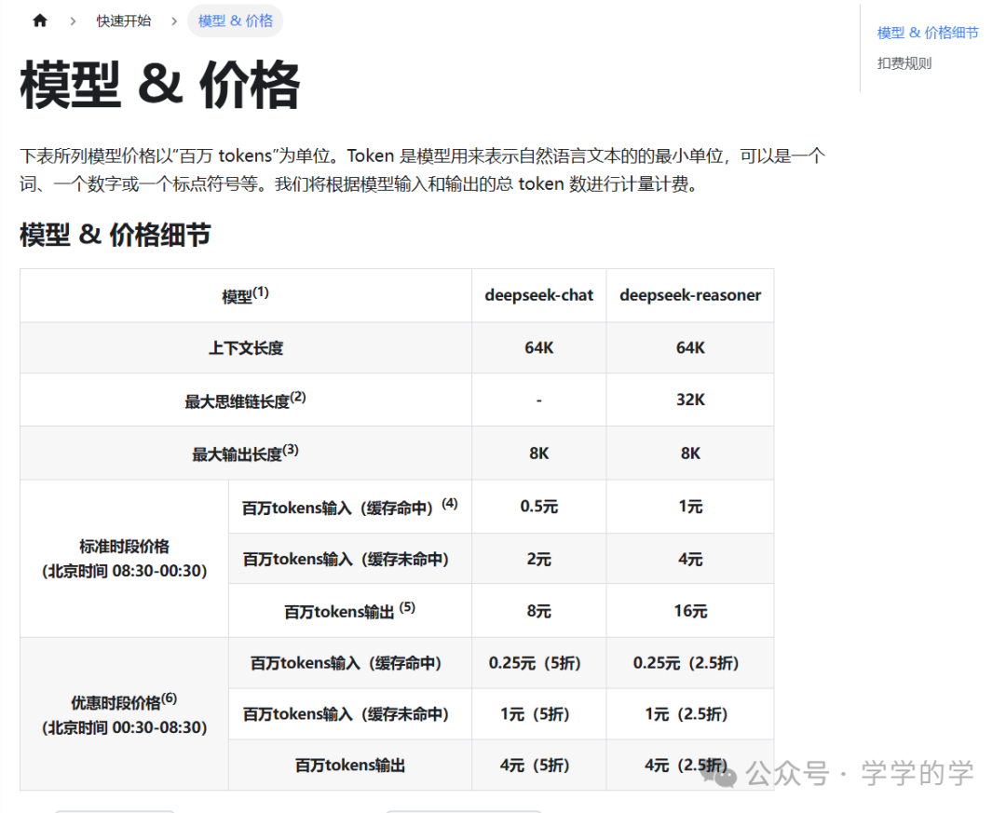Jump to 模型 & 价格细节 in sidebar
The image size is (1006, 813).
pos(928,33)
